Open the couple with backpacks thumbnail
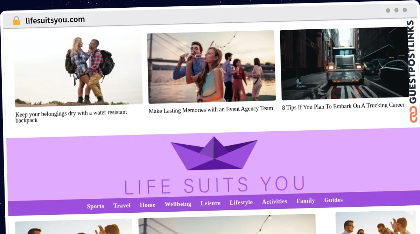Image resolution: width=420 pixels, height=234 pixels. click(78, 70)
